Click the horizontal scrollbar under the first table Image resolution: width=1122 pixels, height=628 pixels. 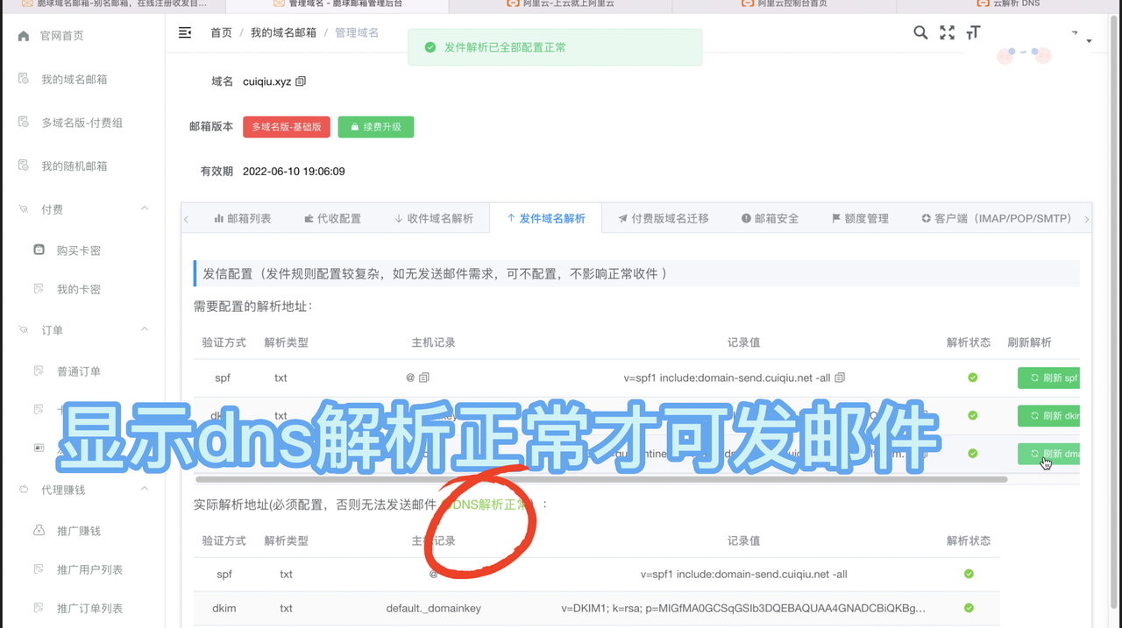coord(601,479)
